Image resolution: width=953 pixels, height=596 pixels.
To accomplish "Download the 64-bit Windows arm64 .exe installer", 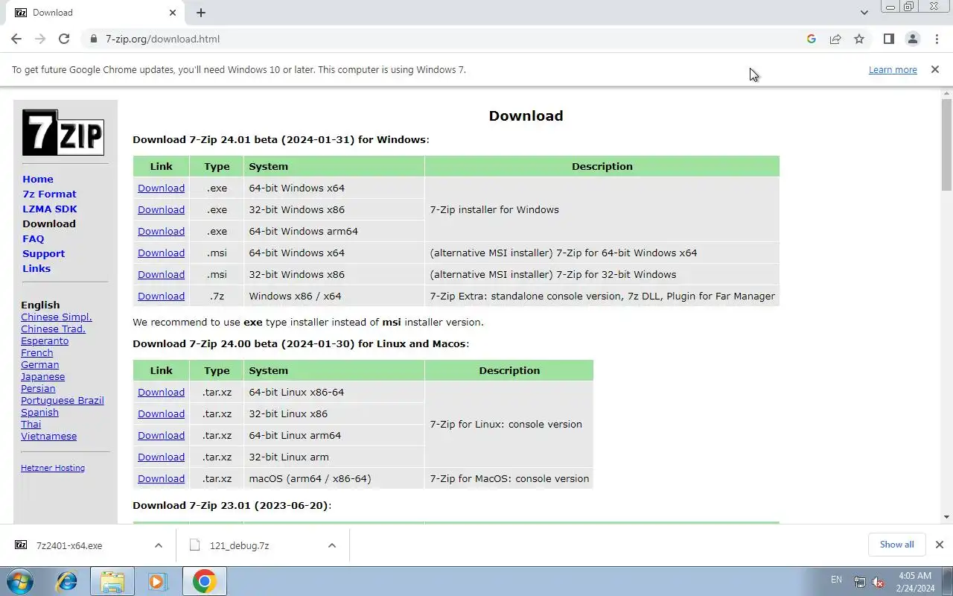I will [x=161, y=231].
